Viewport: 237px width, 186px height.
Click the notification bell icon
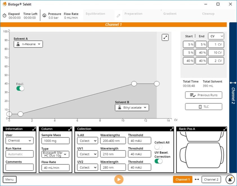230,180
